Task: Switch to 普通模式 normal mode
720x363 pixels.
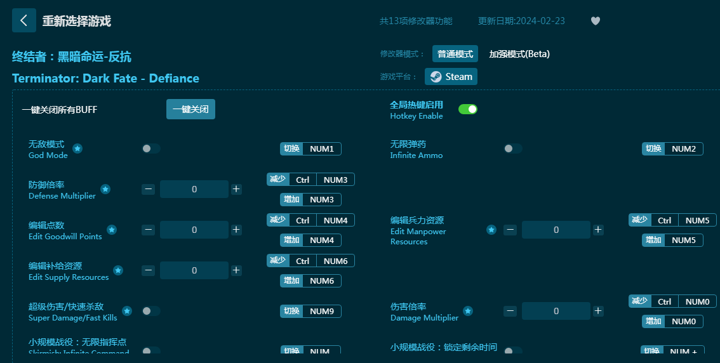Action: (x=455, y=54)
